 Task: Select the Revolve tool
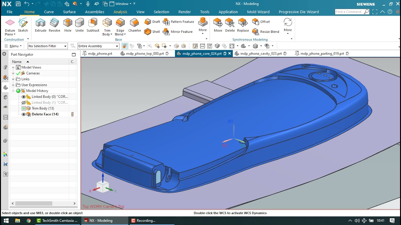pos(54,25)
